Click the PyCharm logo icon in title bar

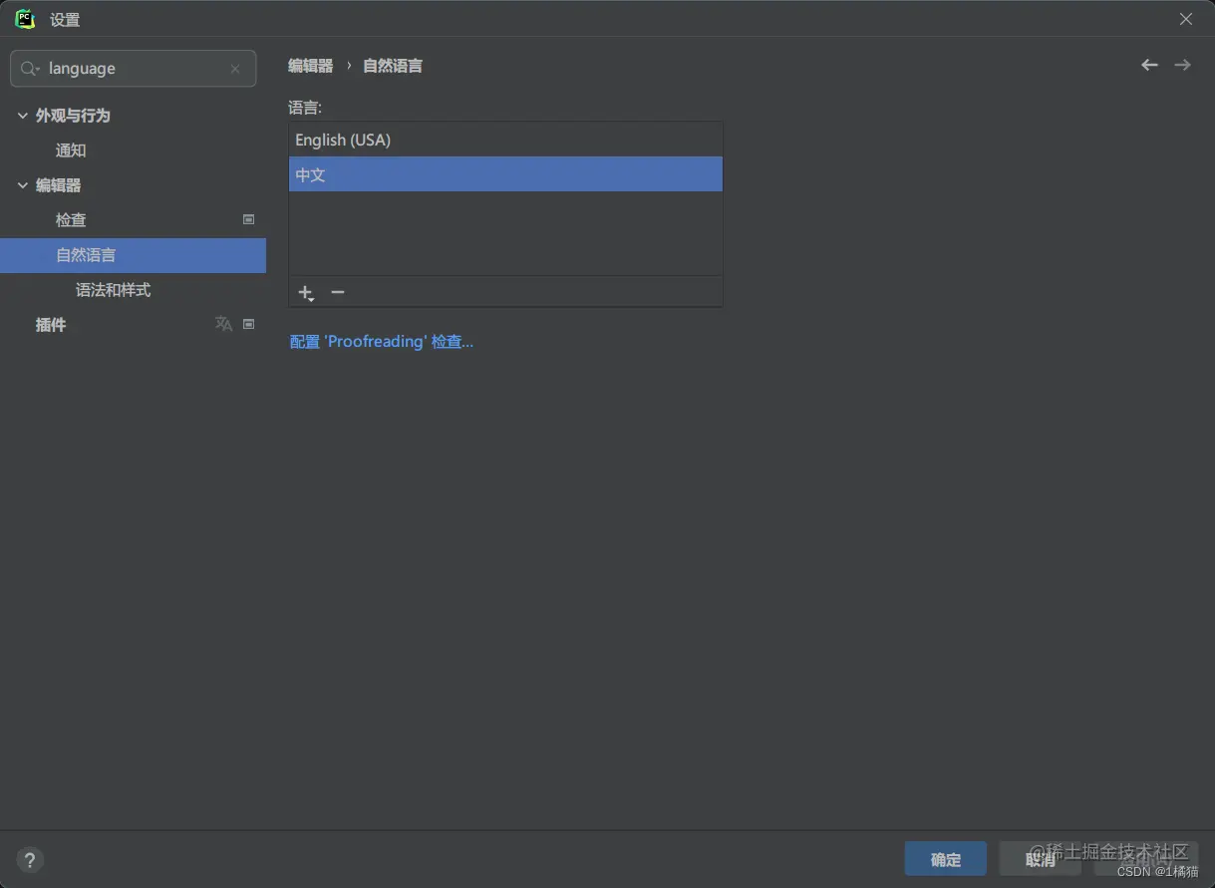[25, 19]
